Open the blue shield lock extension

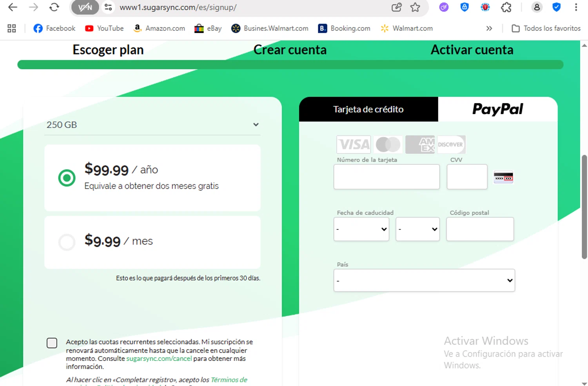pos(465,7)
